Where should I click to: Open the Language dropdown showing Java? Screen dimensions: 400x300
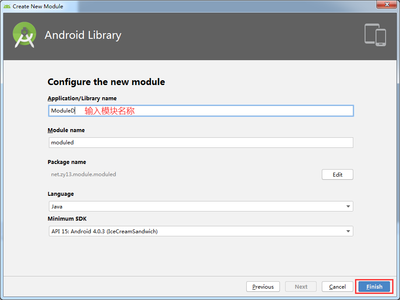[x=201, y=206]
